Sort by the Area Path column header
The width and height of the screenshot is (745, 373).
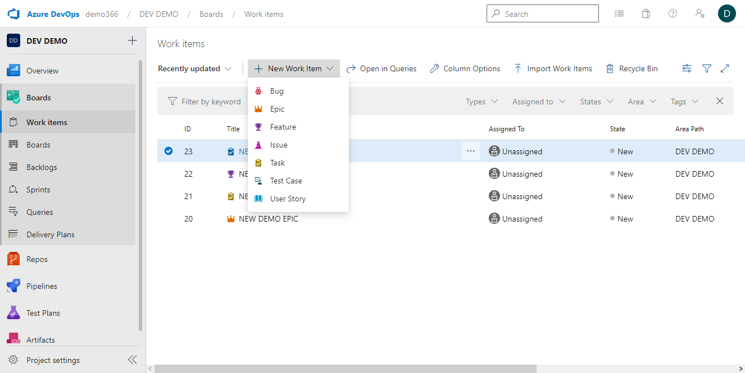click(x=689, y=129)
